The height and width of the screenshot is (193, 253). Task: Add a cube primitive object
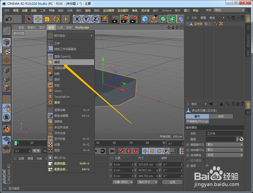(x=145, y=19)
